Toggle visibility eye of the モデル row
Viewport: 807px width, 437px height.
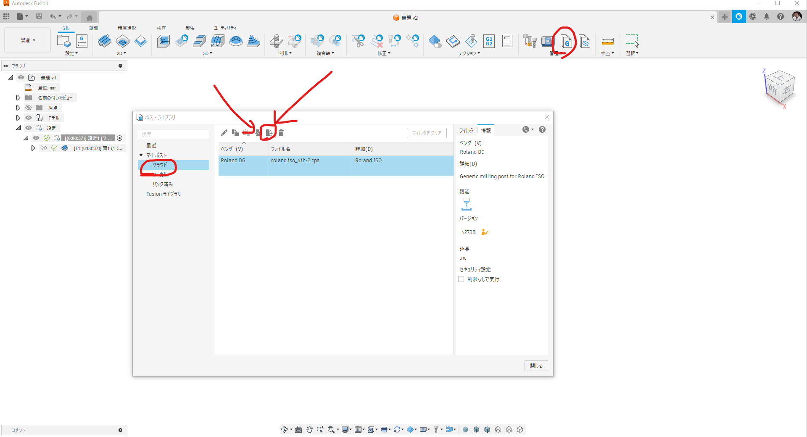(x=29, y=118)
